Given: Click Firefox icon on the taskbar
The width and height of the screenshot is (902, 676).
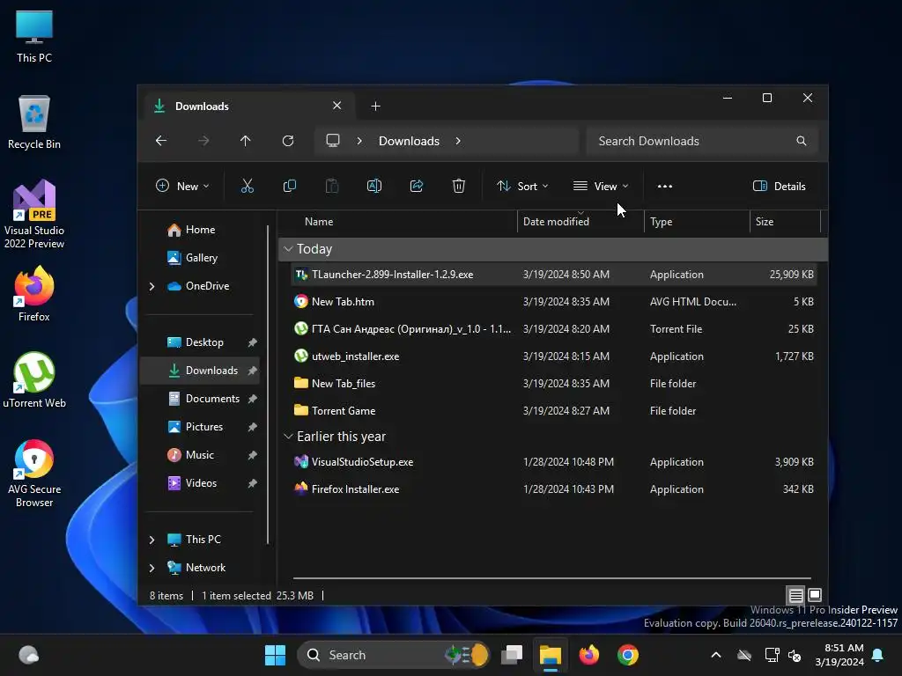Looking at the screenshot, I should click(x=588, y=655).
